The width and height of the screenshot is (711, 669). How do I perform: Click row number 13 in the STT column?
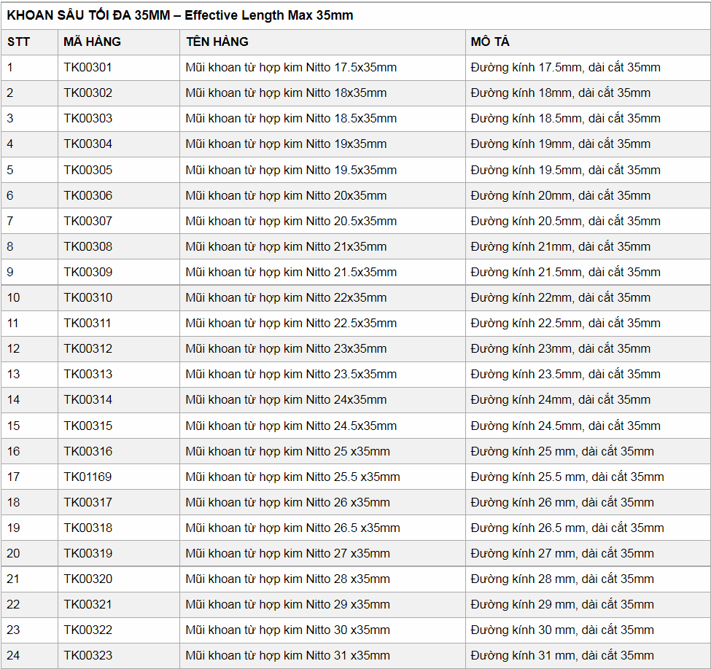pyautogui.click(x=14, y=374)
